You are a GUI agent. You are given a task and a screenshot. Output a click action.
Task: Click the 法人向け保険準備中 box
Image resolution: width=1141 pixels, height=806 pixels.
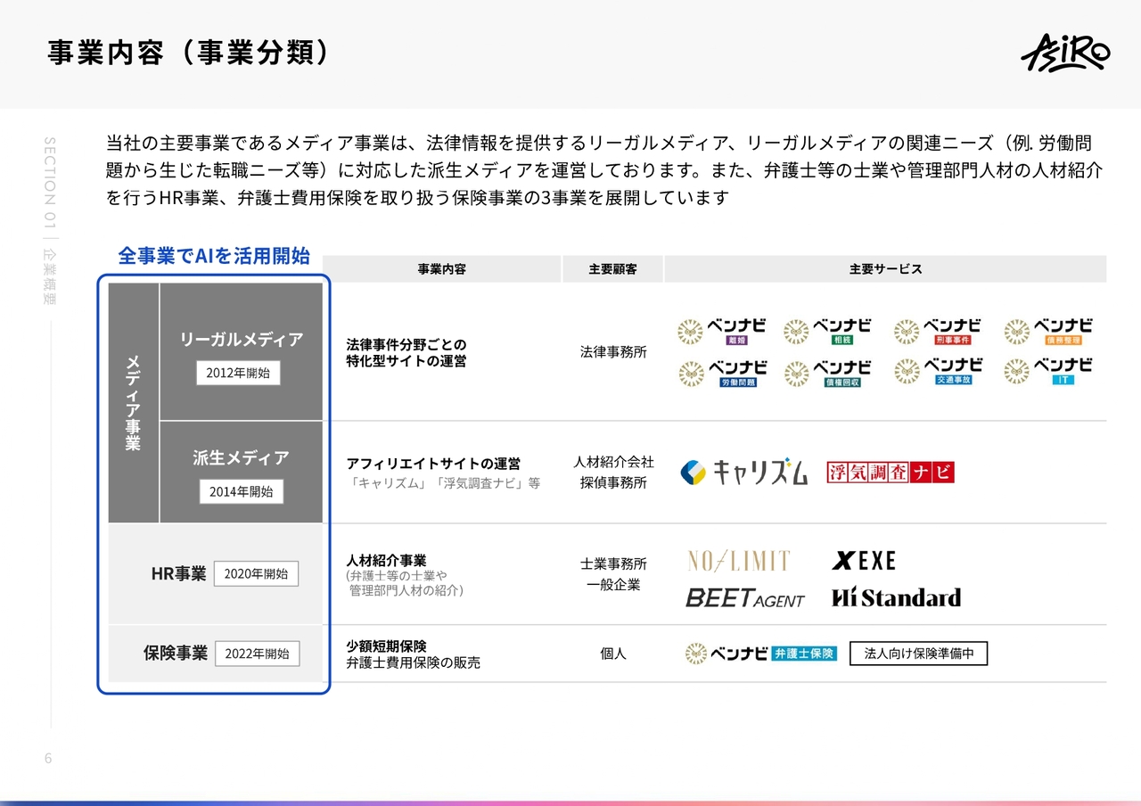pyautogui.click(x=919, y=654)
